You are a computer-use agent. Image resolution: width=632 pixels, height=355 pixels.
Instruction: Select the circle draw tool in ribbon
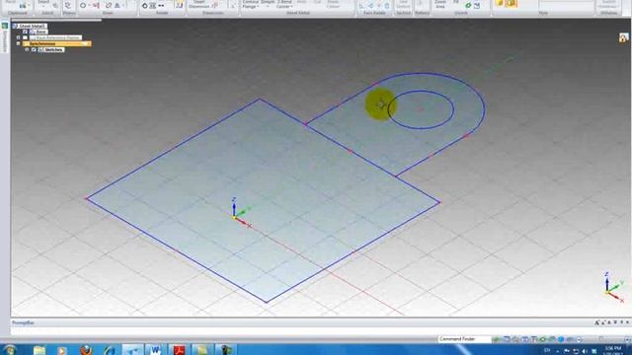pos(83,5)
